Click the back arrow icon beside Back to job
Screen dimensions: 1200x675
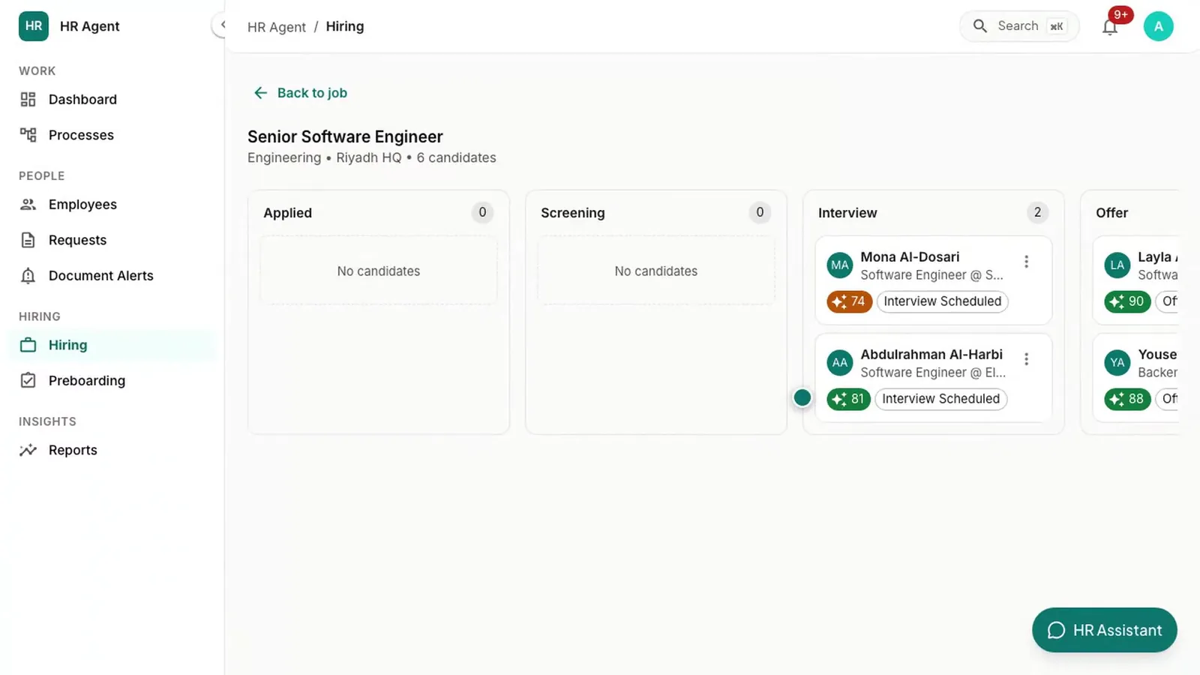260,93
